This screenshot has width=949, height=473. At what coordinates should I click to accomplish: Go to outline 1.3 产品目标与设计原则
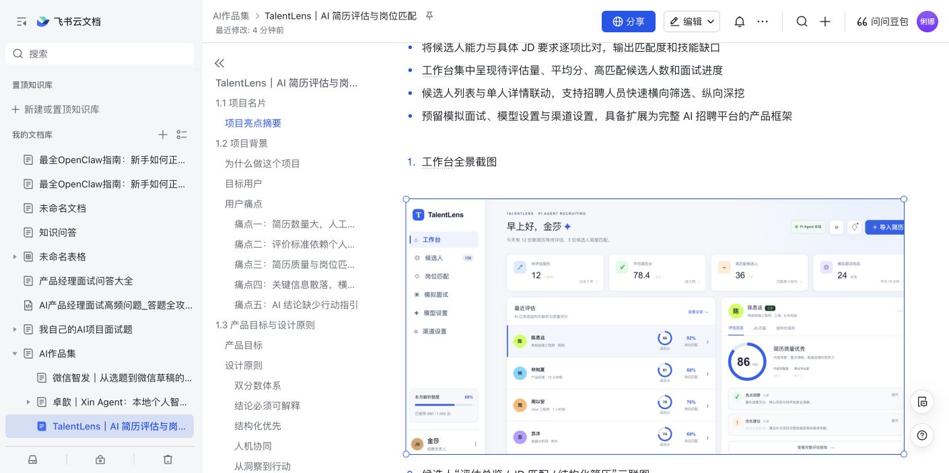[265, 325]
